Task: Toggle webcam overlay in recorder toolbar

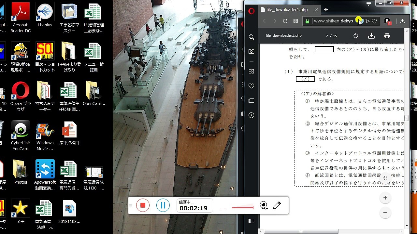Action: point(264,205)
